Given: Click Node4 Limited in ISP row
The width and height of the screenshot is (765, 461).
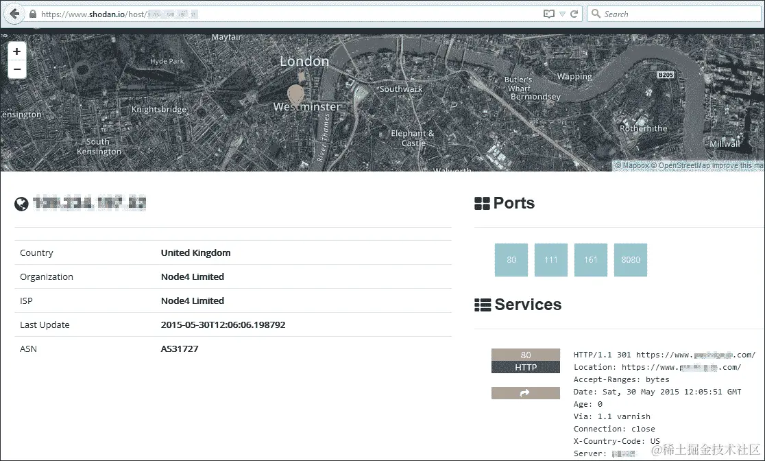Looking at the screenshot, I should pyautogui.click(x=193, y=300).
